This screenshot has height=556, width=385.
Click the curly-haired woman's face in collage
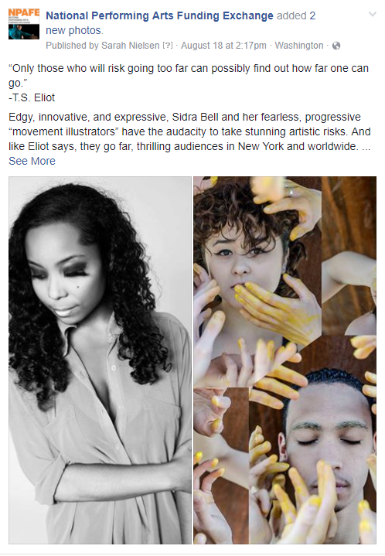click(x=244, y=255)
